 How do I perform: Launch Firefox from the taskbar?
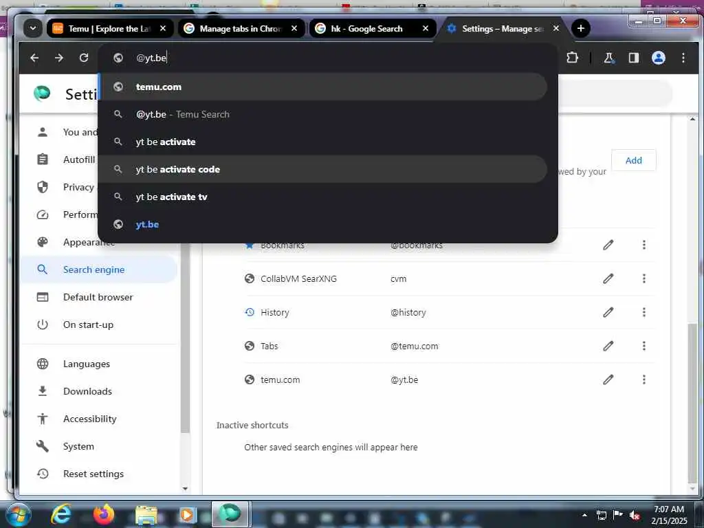pyautogui.click(x=104, y=514)
